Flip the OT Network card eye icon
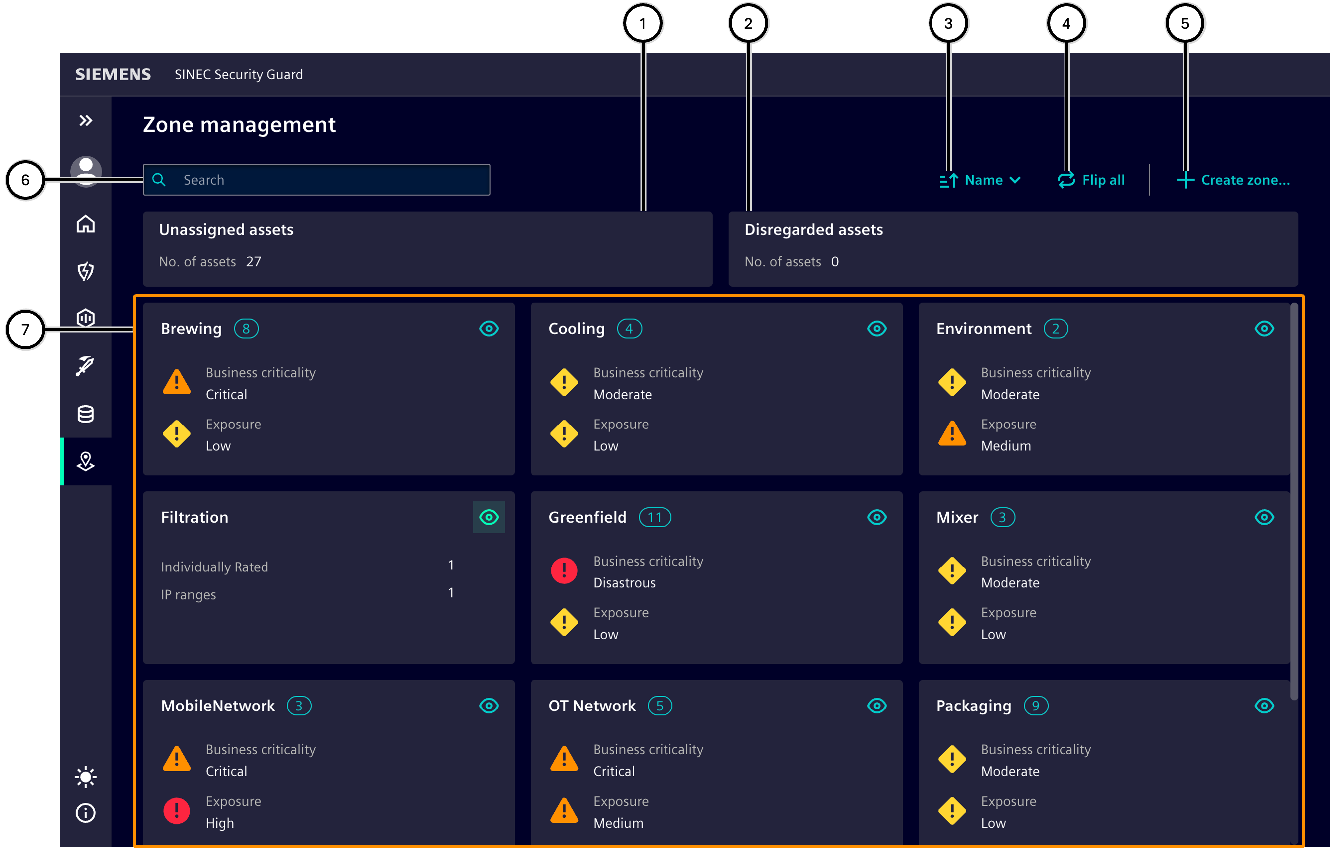 coord(877,706)
